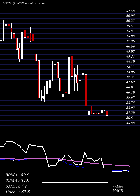This screenshot has height=196, width=140.
Task: Click the 46.64 price axis label
Action: 130,46
